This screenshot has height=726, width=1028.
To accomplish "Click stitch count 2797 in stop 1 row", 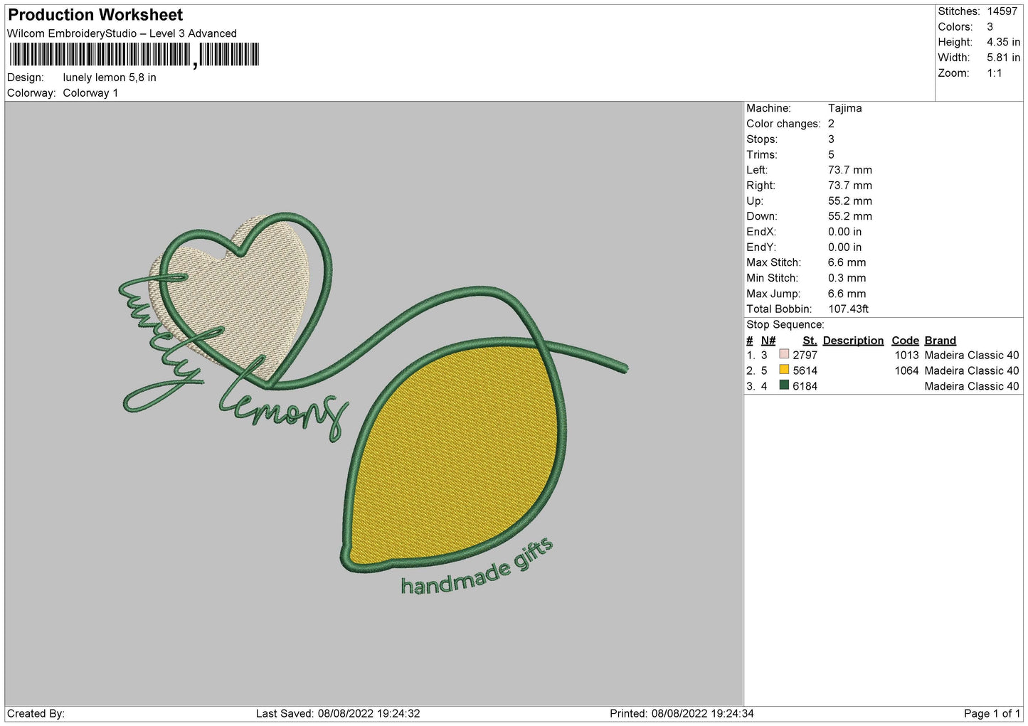I will pyautogui.click(x=805, y=356).
